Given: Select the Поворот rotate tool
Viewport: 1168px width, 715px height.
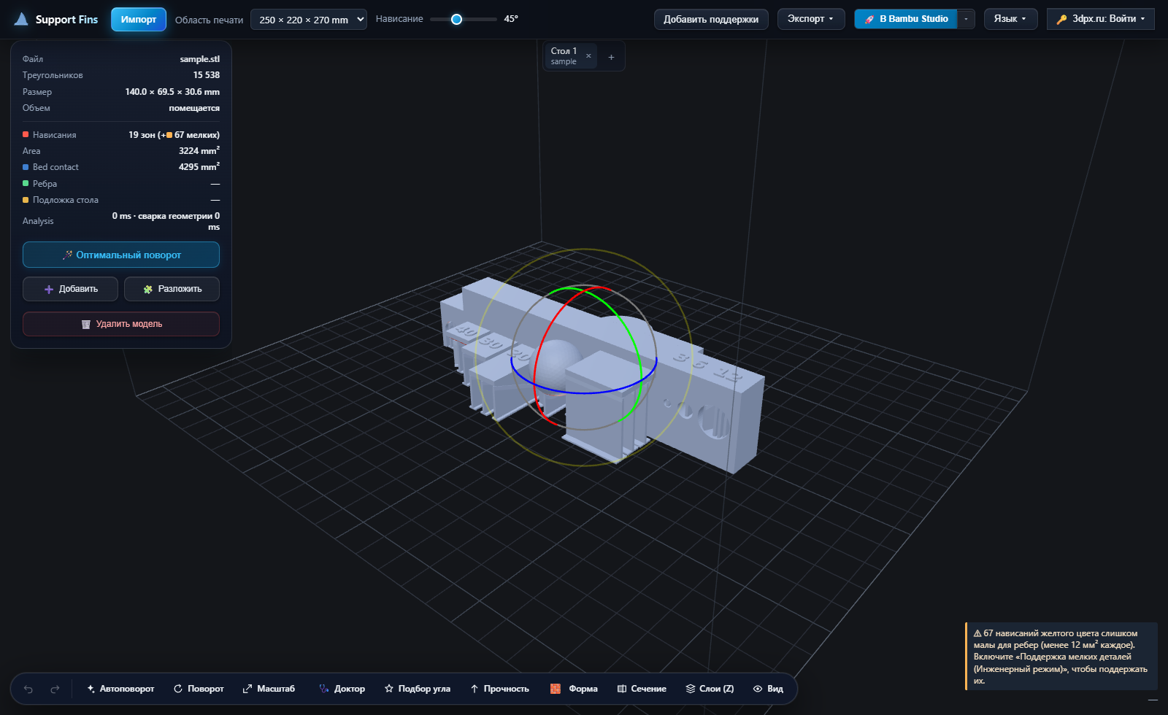Looking at the screenshot, I should click(199, 689).
